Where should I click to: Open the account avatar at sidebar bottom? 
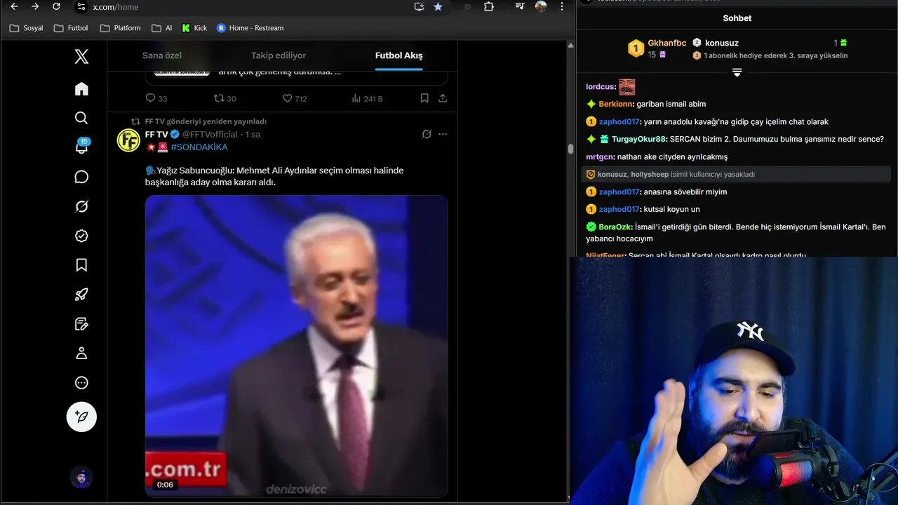point(81,478)
